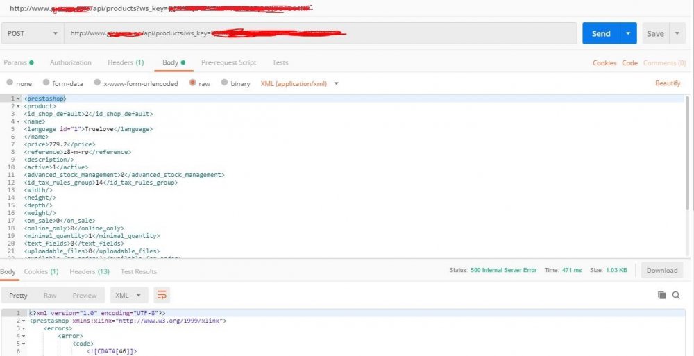Open the Tests tab
Image resolution: width=694 pixels, height=356 pixels.
280,62
